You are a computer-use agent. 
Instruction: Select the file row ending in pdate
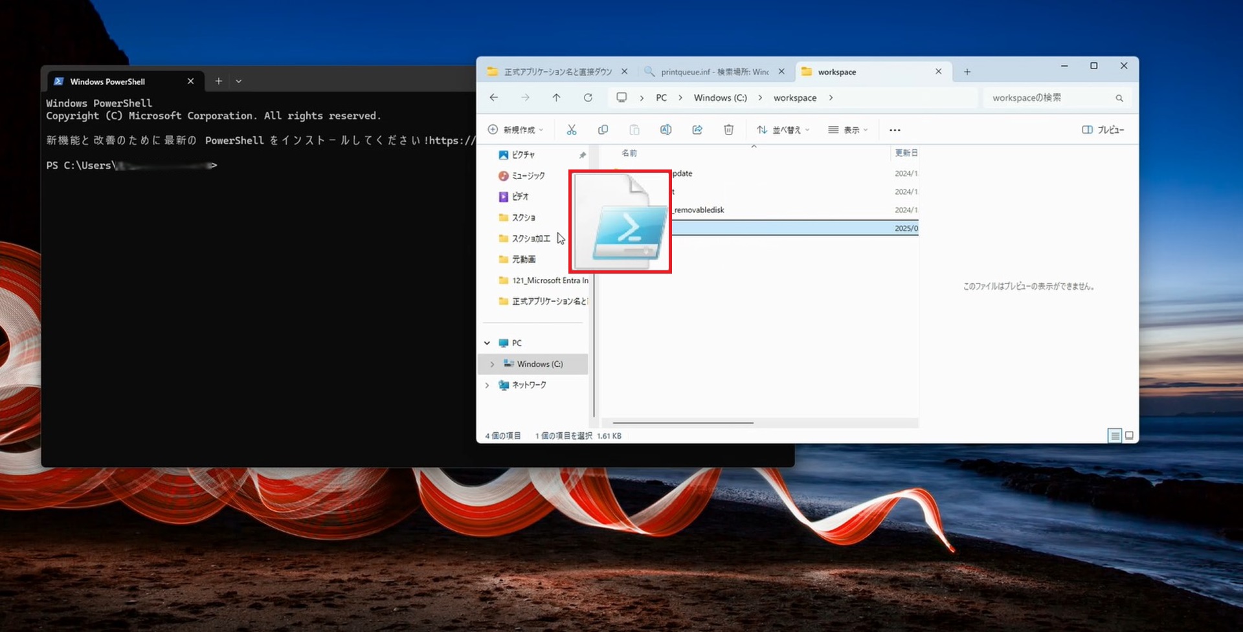(795, 174)
